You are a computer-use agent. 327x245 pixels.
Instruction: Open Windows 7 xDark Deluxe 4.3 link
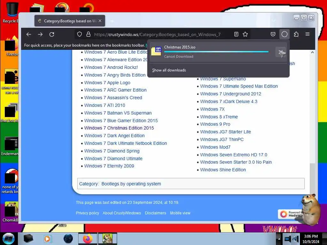[229, 102]
